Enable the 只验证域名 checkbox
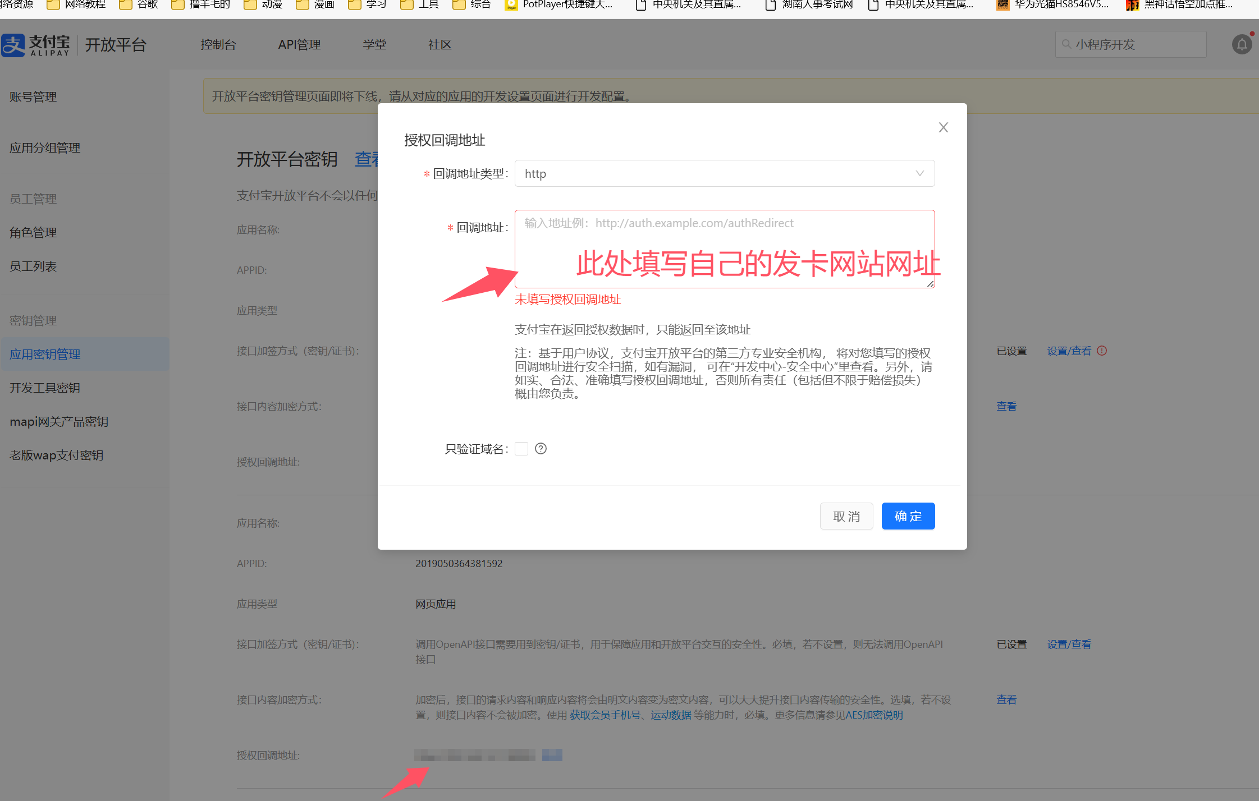This screenshot has width=1259, height=801. (521, 449)
